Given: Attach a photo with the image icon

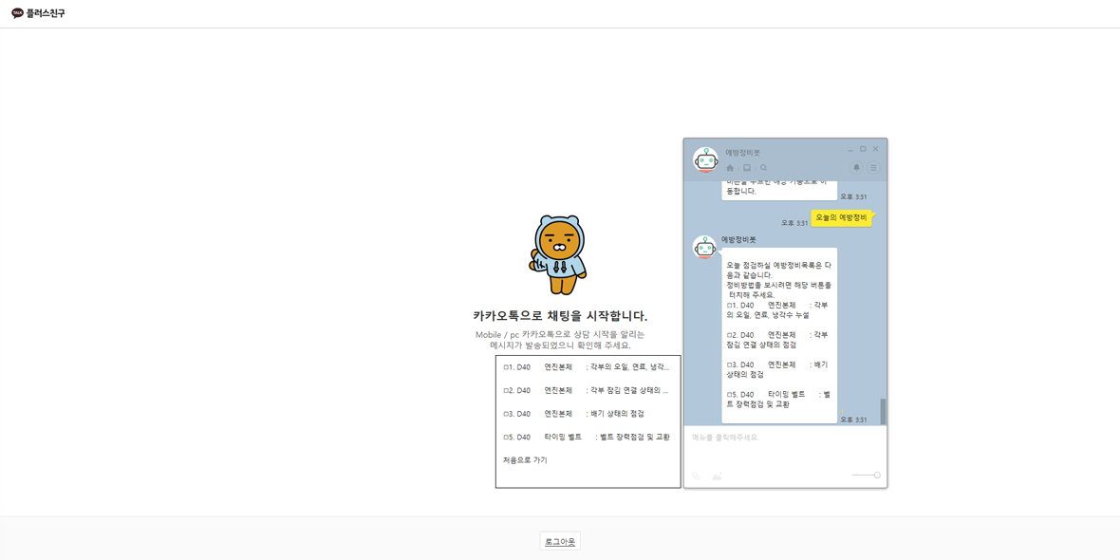Looking at the screenshot, I should tap(718, 476).
